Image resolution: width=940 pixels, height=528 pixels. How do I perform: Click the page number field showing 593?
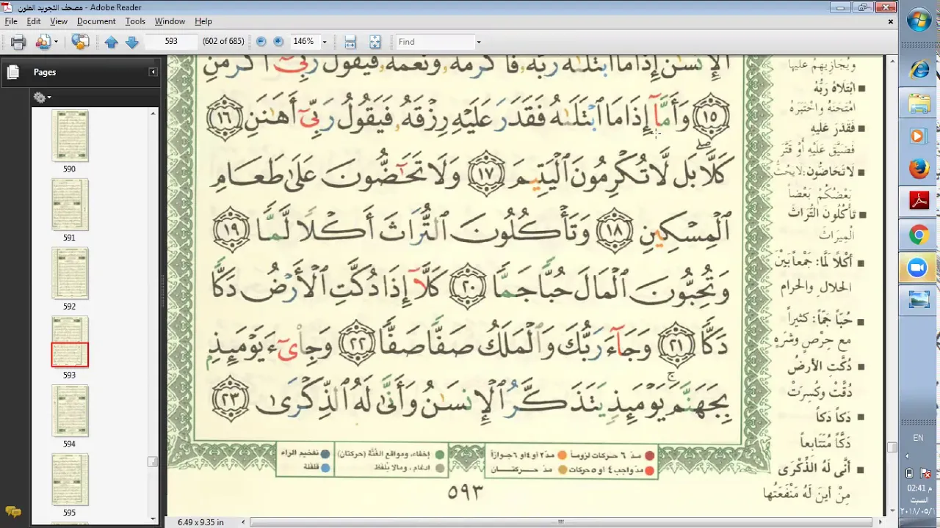coord(171,42)
